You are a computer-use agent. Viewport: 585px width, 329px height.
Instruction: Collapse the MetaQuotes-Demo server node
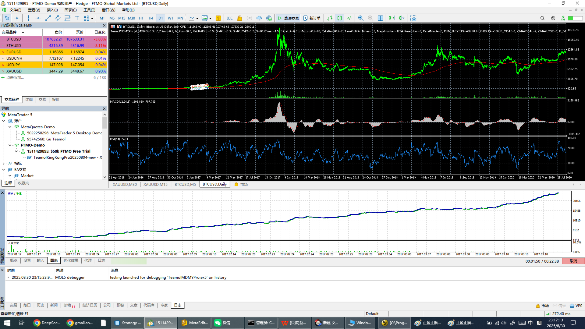(x=10, y=127)
